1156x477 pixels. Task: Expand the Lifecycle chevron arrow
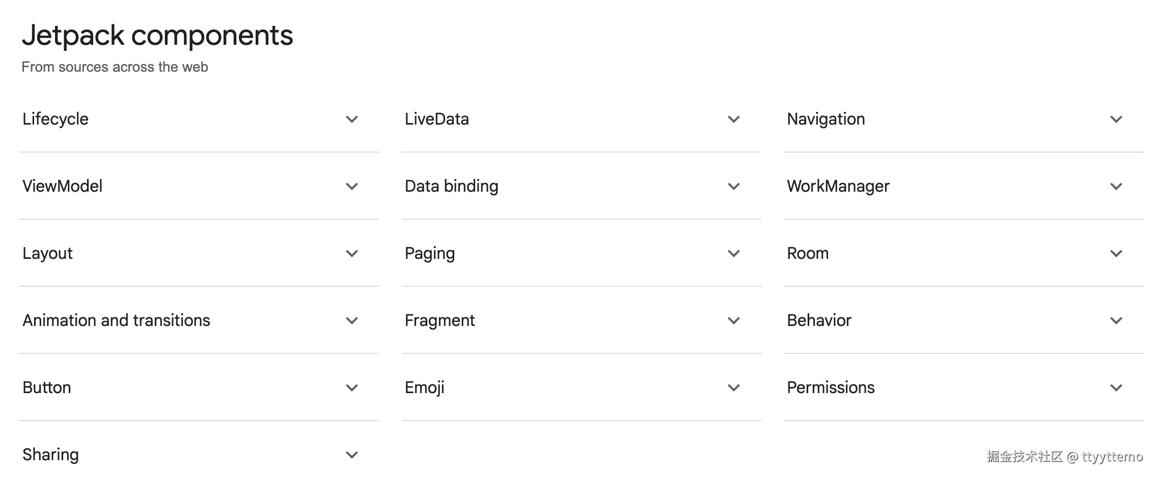(x=352, y=120)
